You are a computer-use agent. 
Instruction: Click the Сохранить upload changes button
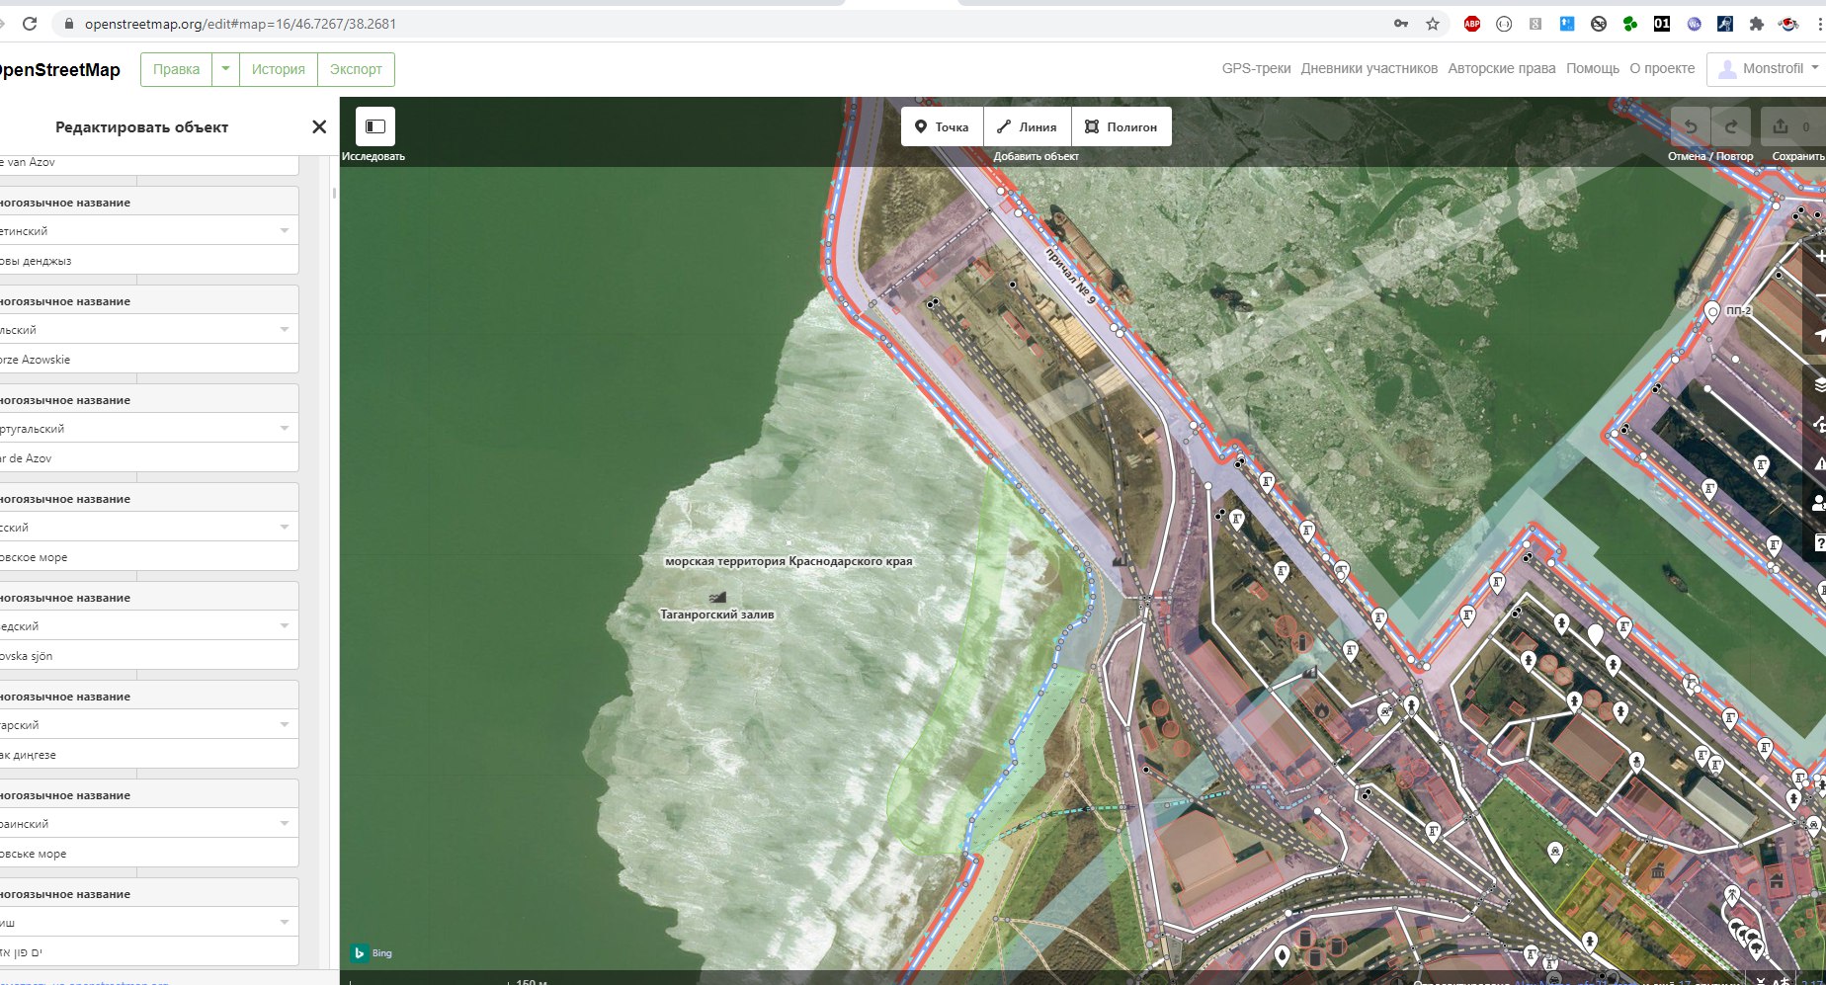pos(1792,126)
